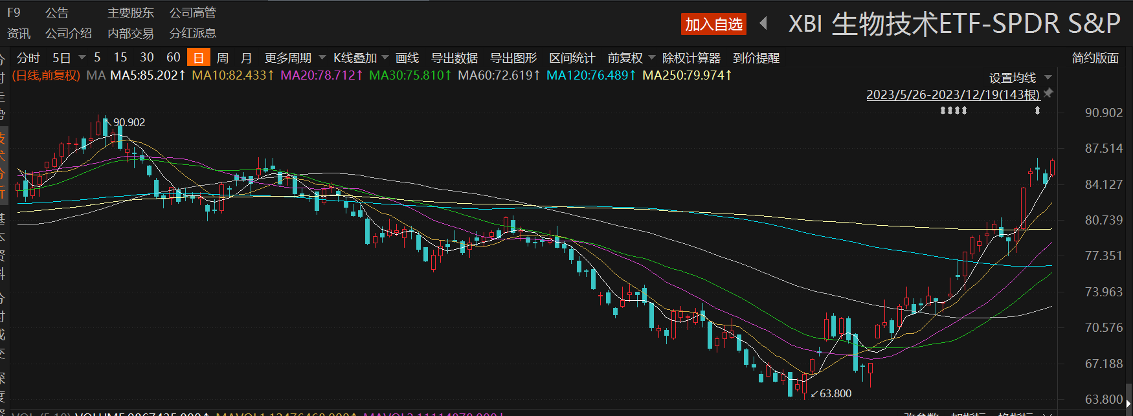Expand the 更多周期 dropdown
The height and width of the screenshot is (416, 1133).
point(295,58)
